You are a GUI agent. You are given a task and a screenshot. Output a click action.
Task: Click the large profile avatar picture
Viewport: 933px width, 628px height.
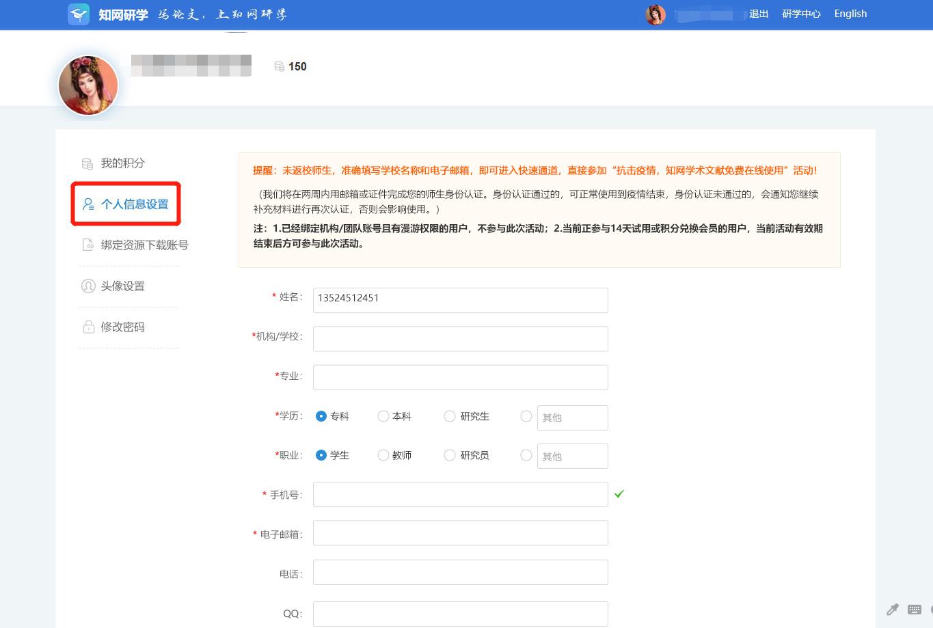tap(88, 85)
